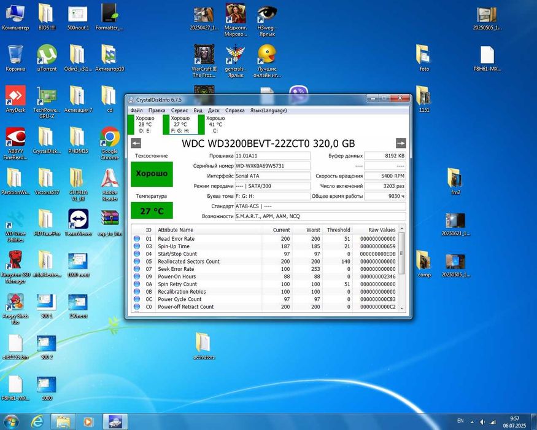Open the Сервис menu
The height and width of the screenshot is (430, 537).
click(x=179, y=111)
